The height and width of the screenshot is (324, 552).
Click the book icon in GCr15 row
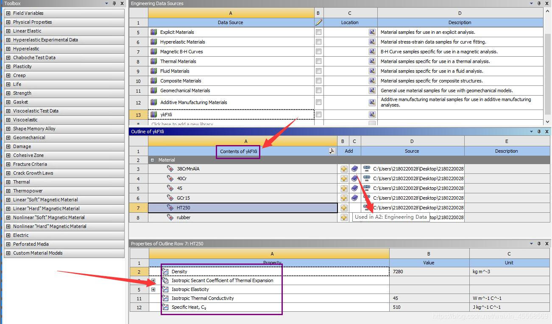[354, 198]
